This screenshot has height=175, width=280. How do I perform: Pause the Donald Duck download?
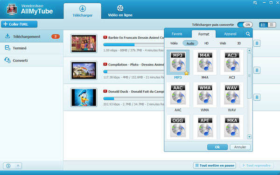[257, 97]
